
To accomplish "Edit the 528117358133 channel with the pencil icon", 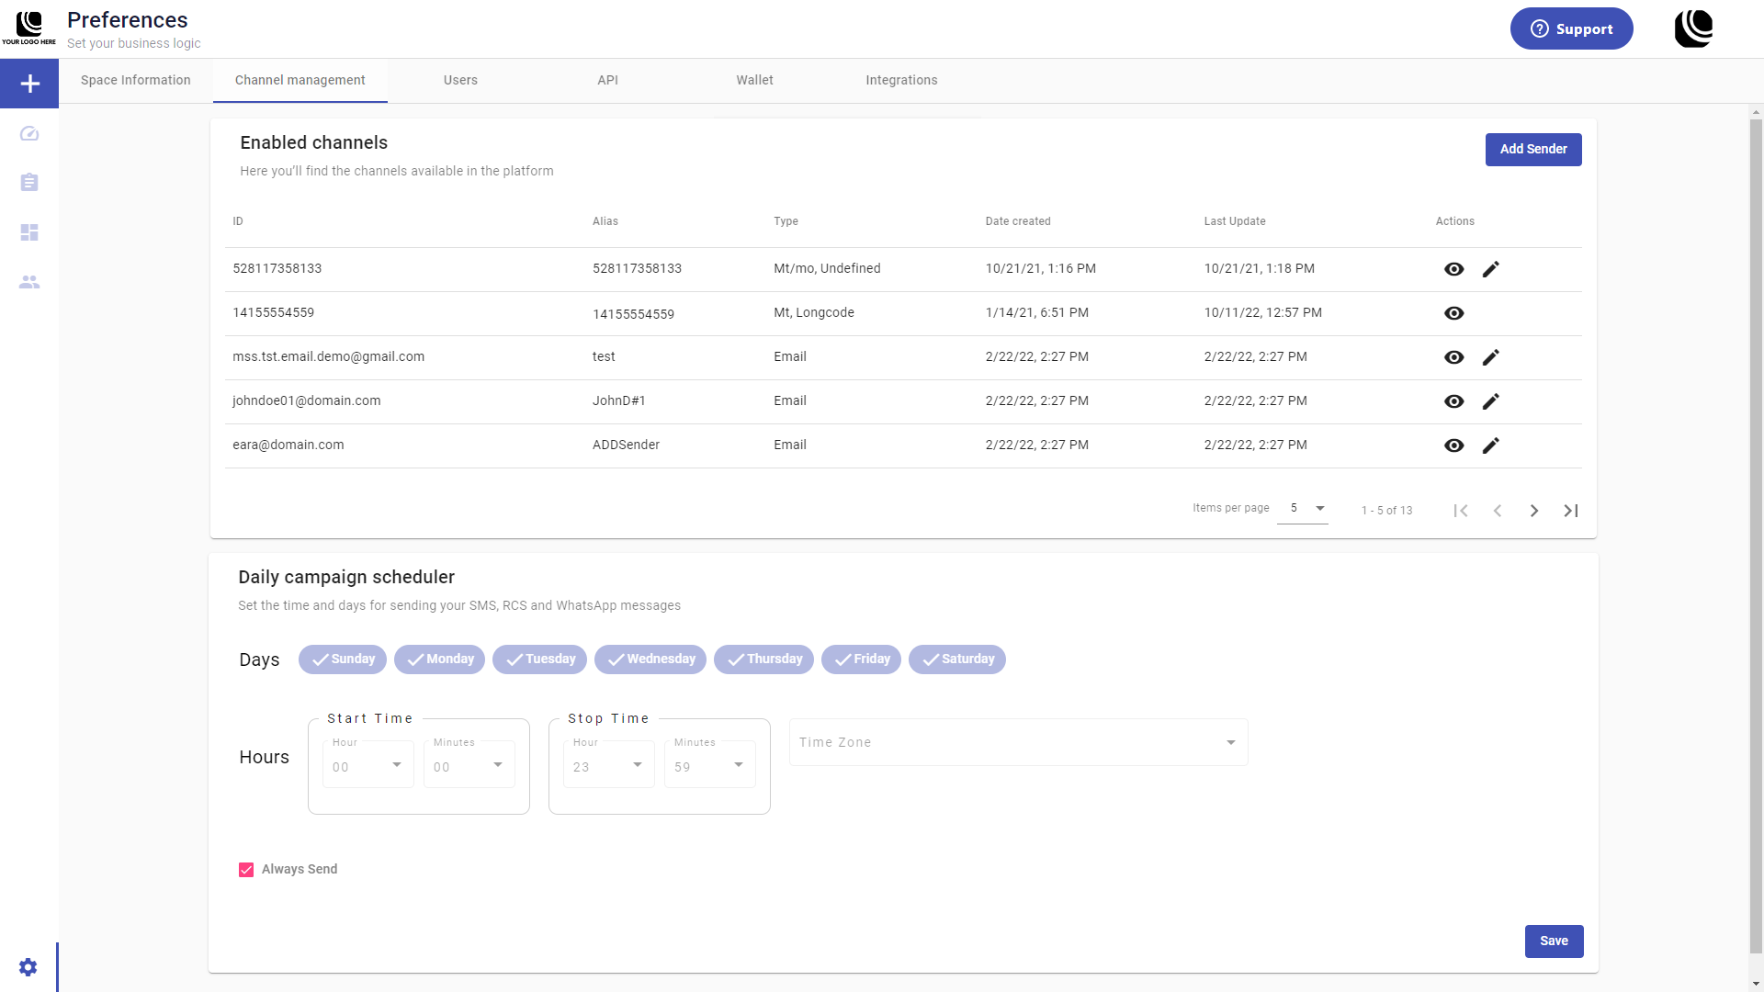I will coord(1490,269).
